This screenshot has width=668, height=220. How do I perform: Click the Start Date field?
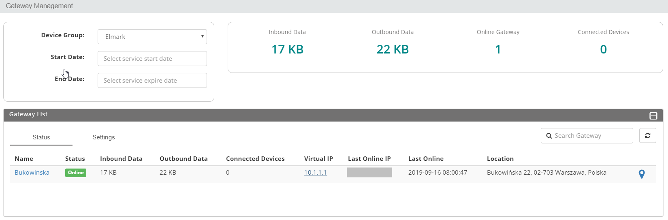pos(152,58)
